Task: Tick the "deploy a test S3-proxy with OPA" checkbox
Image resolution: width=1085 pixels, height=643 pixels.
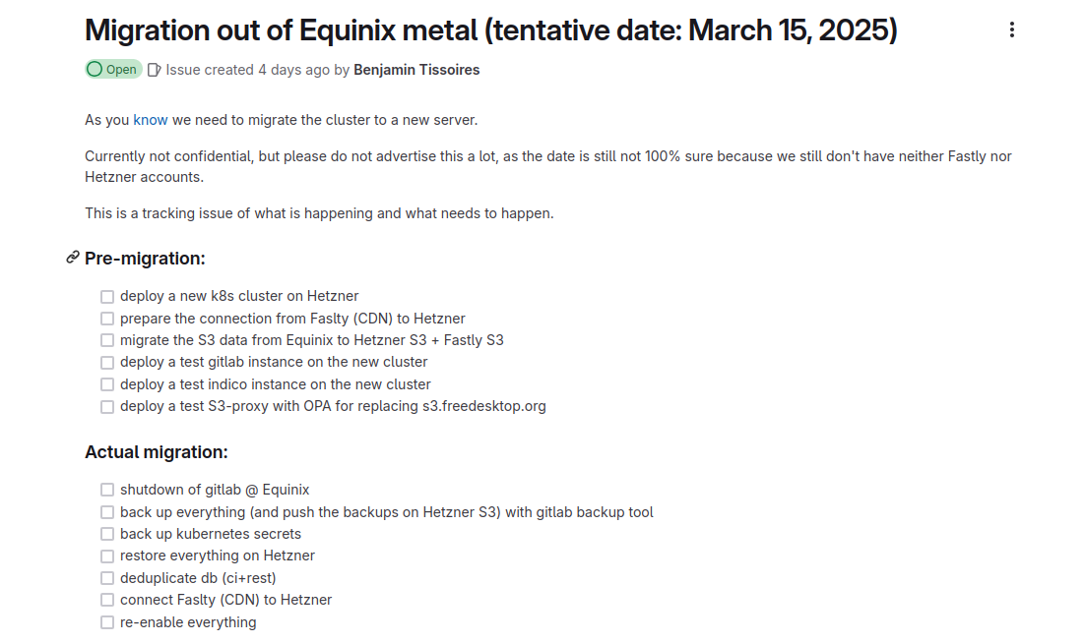Action: [107, 406]
